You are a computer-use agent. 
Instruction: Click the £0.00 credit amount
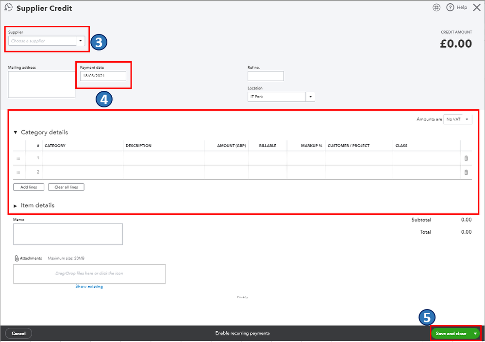click(x=456, y=44)
